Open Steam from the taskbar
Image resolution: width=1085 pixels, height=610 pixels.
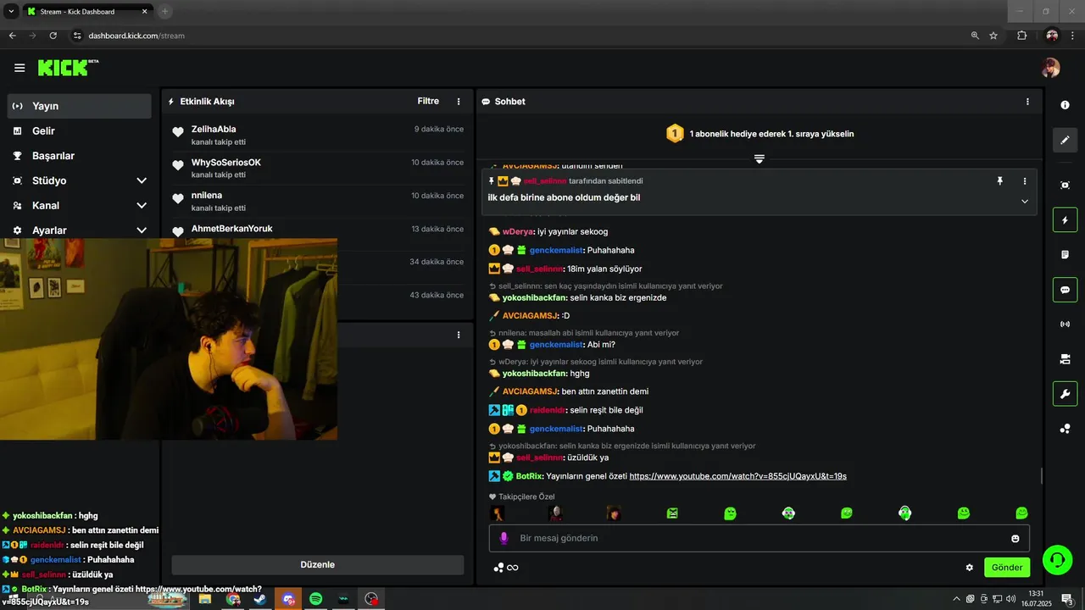(x=260, y=599)
